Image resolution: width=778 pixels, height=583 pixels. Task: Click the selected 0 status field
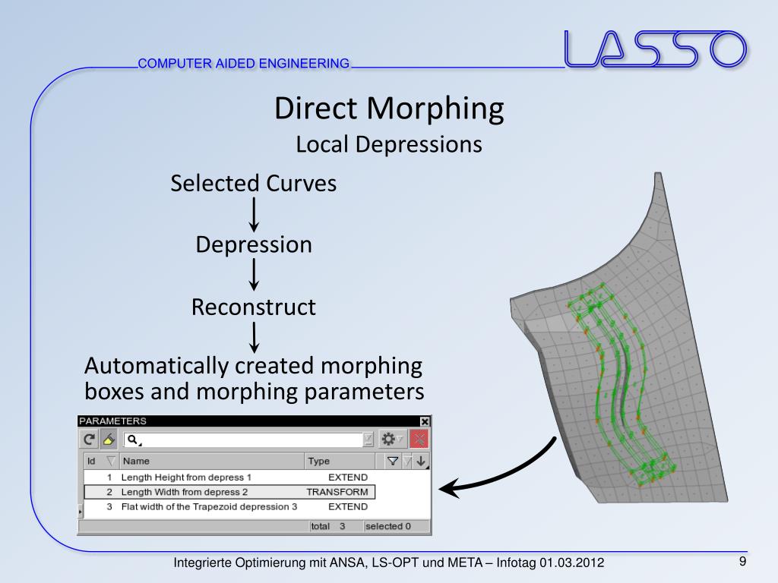[395, 526]
